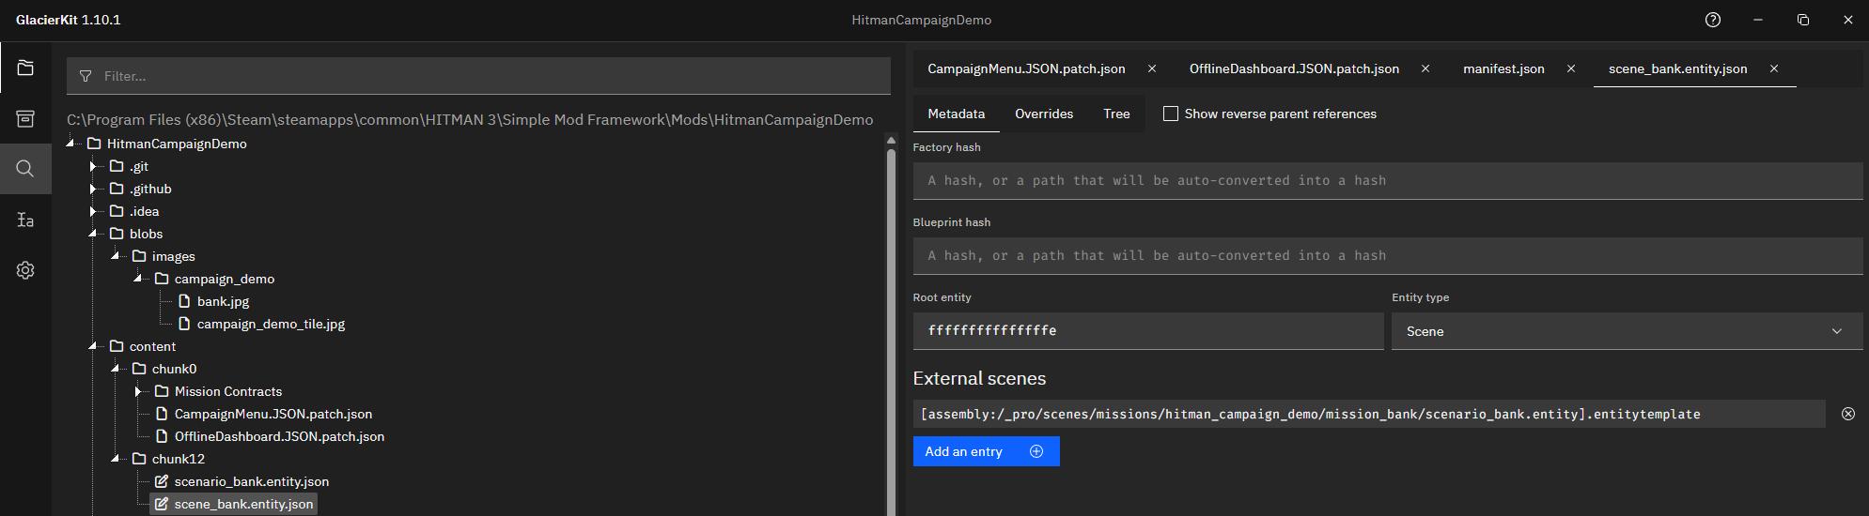Focus the Filter input field
The image size is (1869, 516).
(478, 76)
